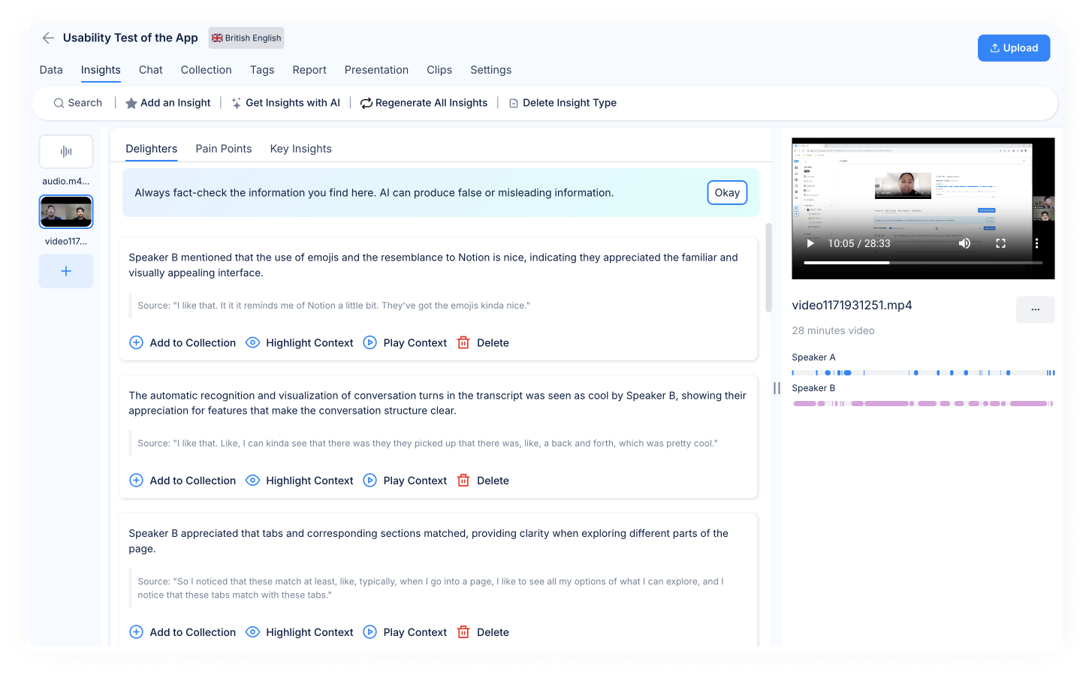The width and height of the screenshot is (1089, 675).
Task: Open the Clips section
Action: tap(439, 70)
